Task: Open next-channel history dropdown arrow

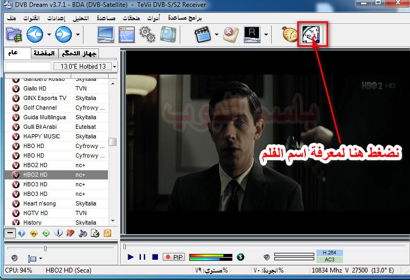Action: click(x=78, y=34)
